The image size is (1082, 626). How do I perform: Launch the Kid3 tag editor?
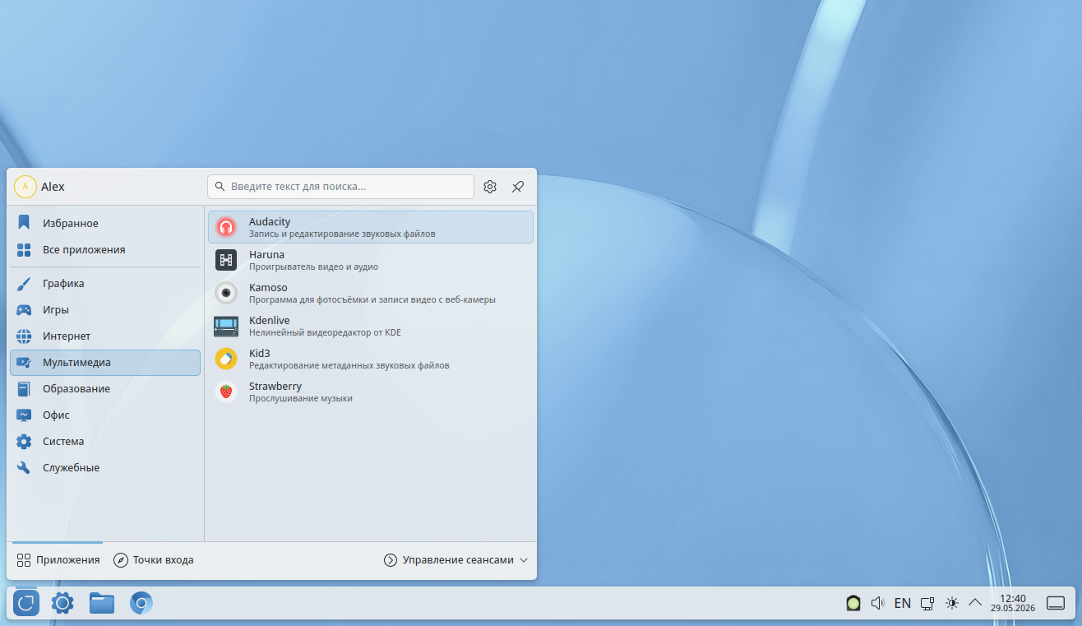370,359
